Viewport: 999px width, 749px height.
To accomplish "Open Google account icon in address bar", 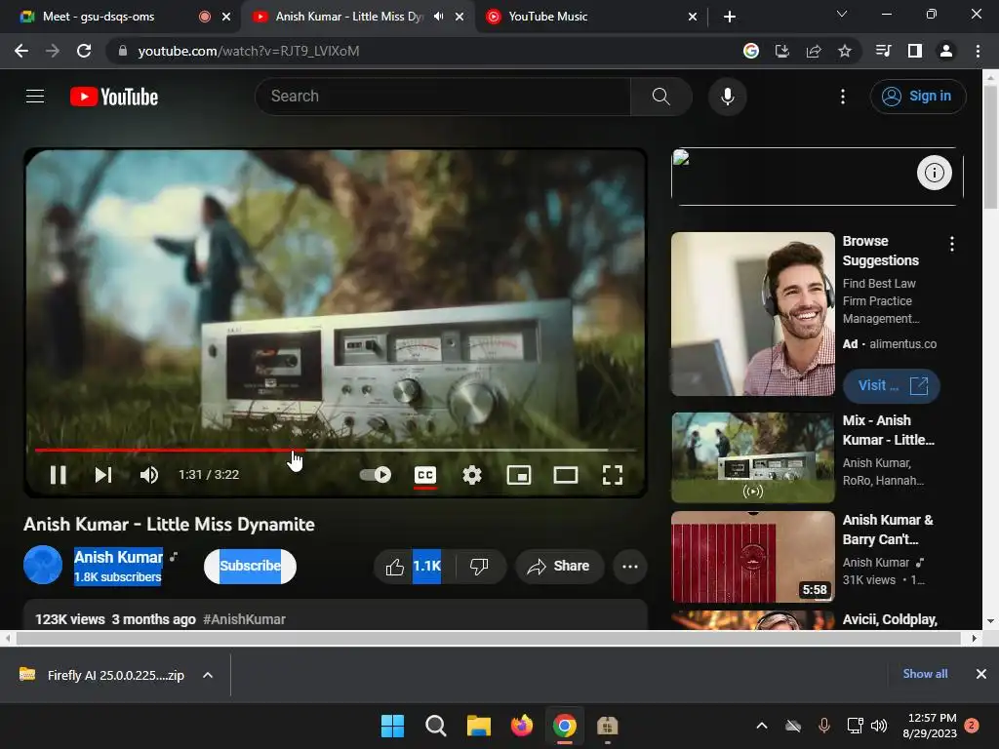I will point(750,51).
